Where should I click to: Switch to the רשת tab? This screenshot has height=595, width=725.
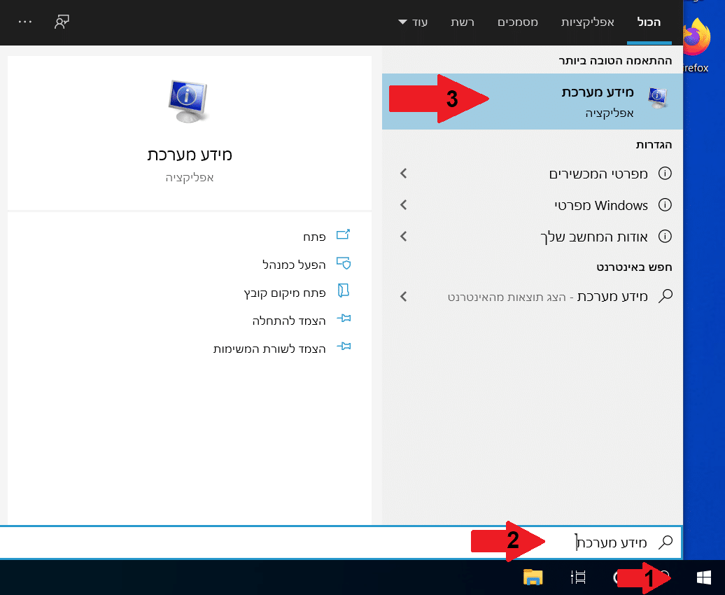(x=461, y=22)
